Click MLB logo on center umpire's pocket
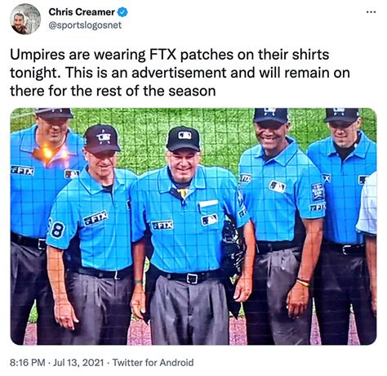 pos(209,220)
